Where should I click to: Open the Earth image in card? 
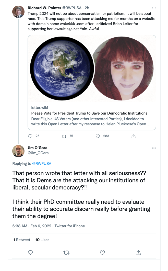point(62,69)
